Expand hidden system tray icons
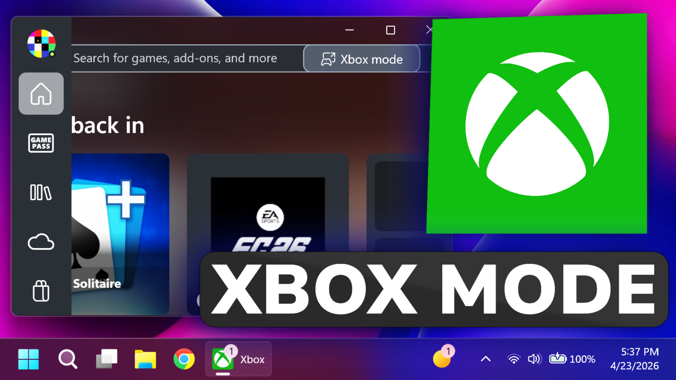The image size is (676, 380). tap(485, 359)
